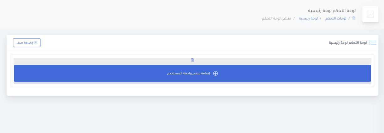Delete the row using the trash icon

click(x=192, y=60)
